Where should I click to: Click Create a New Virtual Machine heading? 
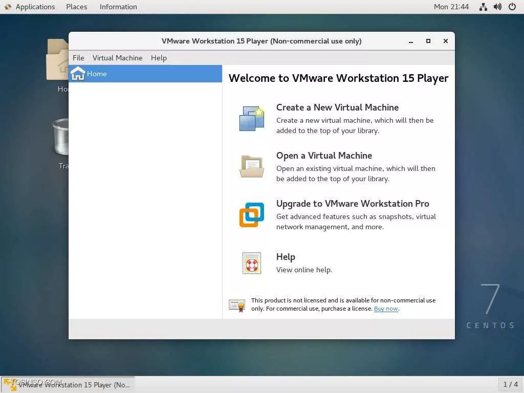point(337,107)
